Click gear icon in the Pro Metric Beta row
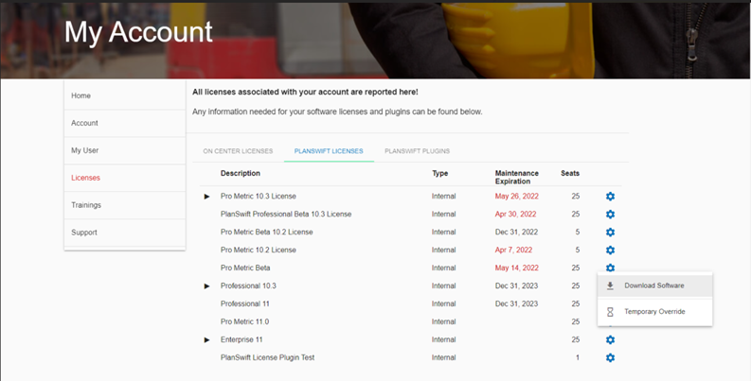 click(x=610, y=268)
